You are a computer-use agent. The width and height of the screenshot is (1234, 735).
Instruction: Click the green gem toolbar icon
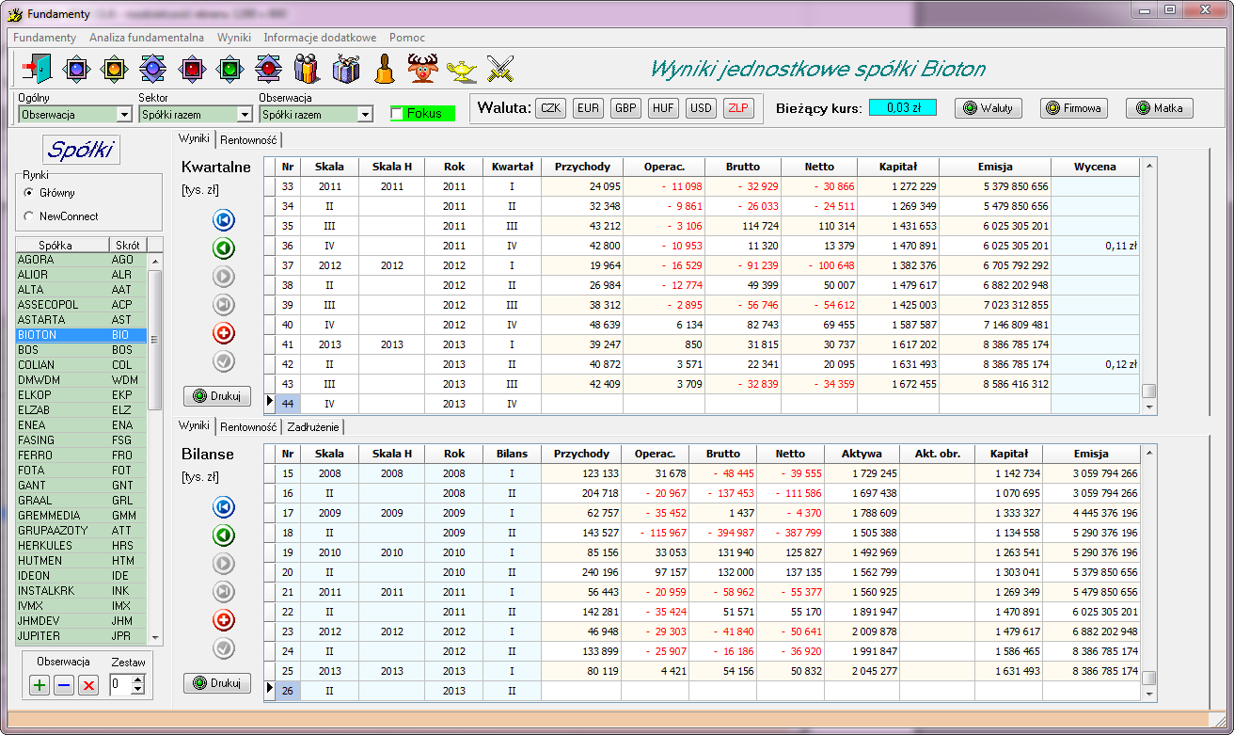[x=230, y=68]
